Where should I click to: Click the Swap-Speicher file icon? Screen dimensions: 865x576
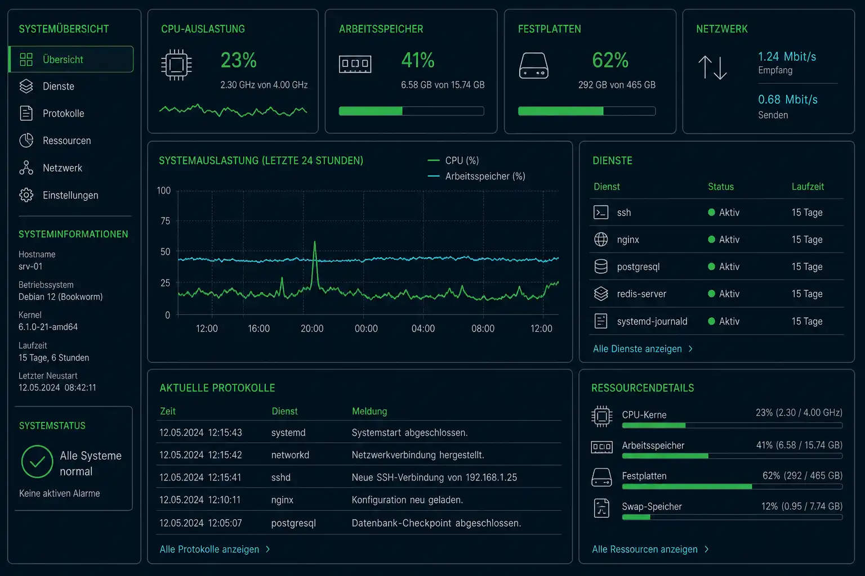pyautogui.click(x=601, y=508)
